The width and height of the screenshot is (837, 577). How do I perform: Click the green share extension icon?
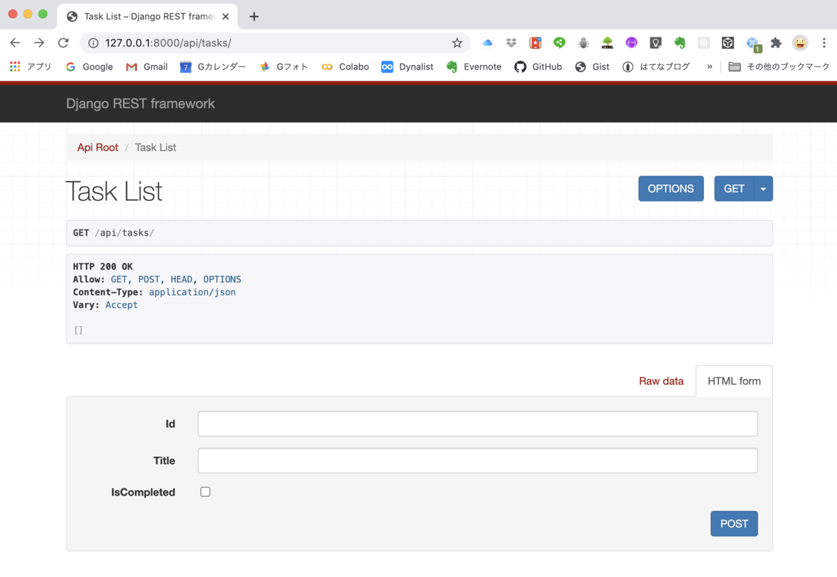(559, 43)
